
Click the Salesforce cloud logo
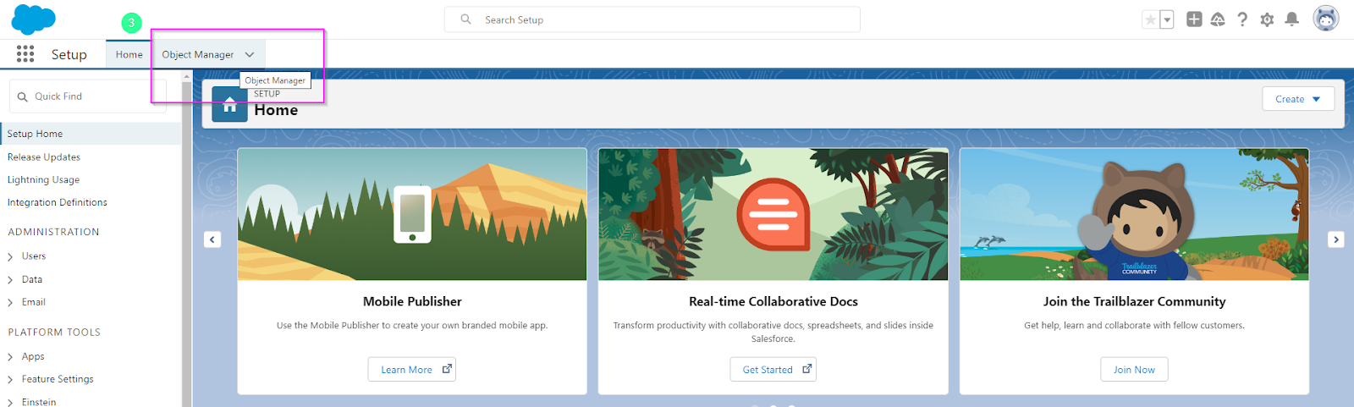(x=33, y=19)
